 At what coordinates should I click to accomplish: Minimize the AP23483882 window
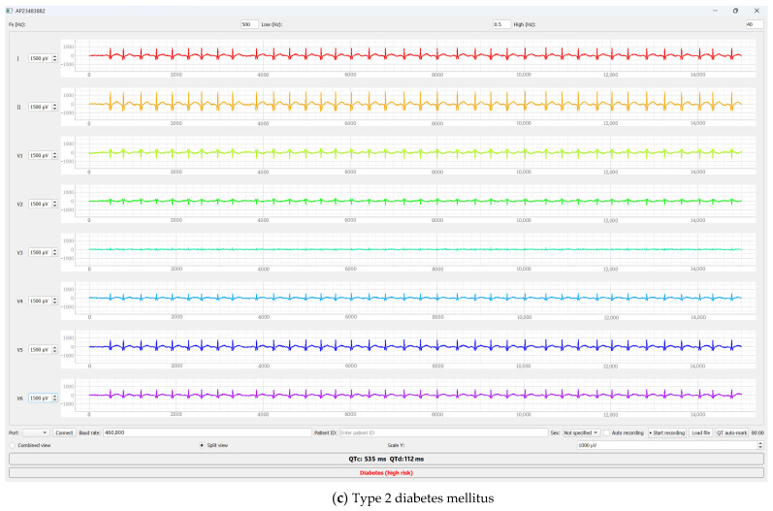pos(715,11)
